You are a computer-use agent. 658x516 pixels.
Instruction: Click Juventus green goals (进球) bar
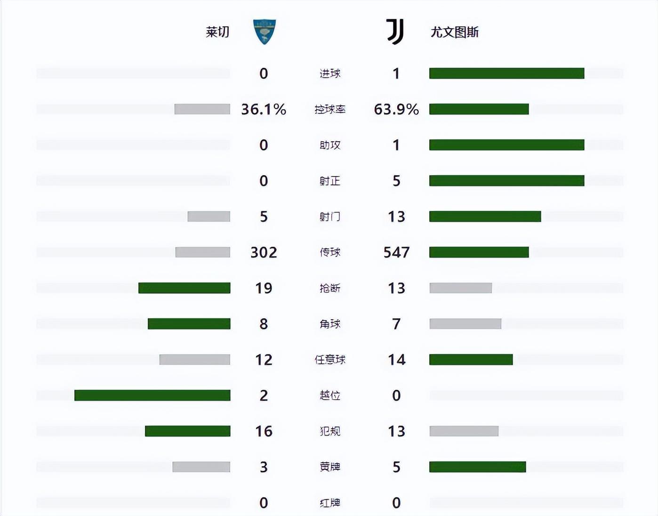click(506, 73)
